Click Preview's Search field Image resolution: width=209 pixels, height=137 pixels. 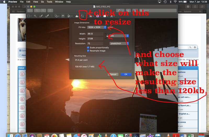coord(158,10)
